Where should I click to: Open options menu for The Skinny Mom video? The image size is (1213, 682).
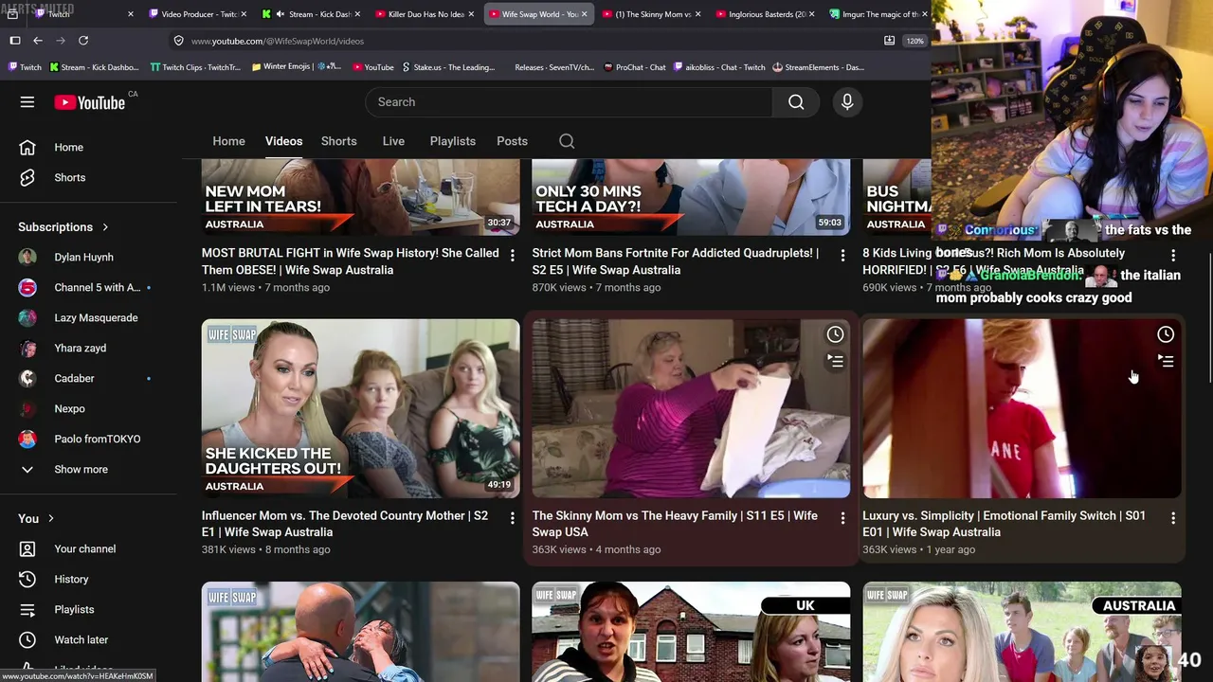842,518
